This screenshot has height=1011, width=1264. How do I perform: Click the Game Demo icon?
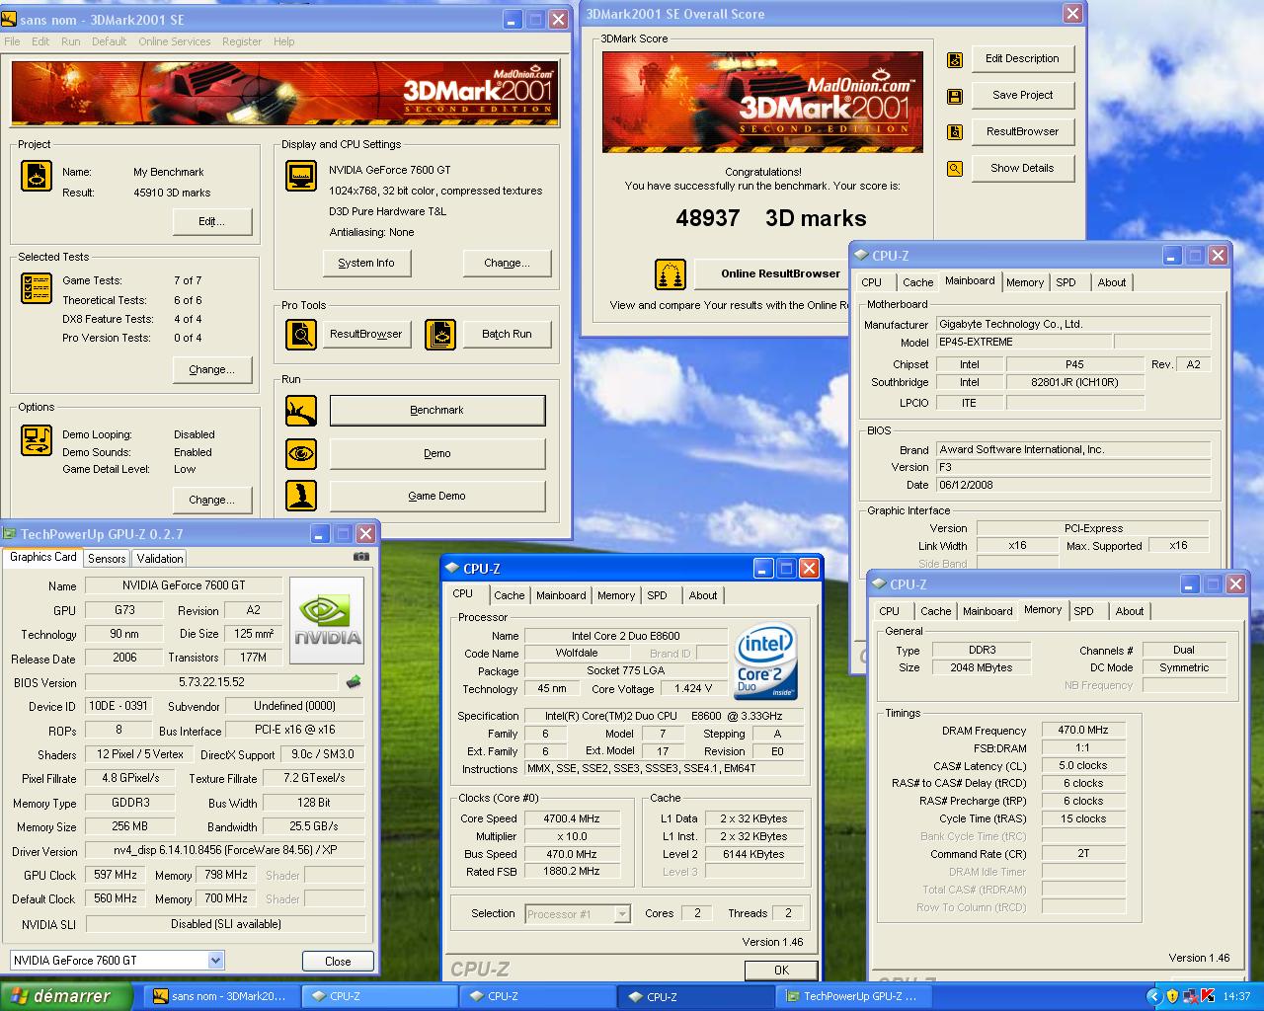(301, 496)
